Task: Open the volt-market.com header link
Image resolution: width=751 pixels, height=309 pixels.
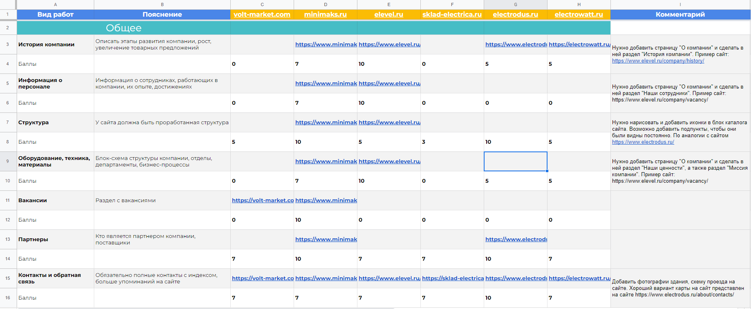Action: pos(262,15)
